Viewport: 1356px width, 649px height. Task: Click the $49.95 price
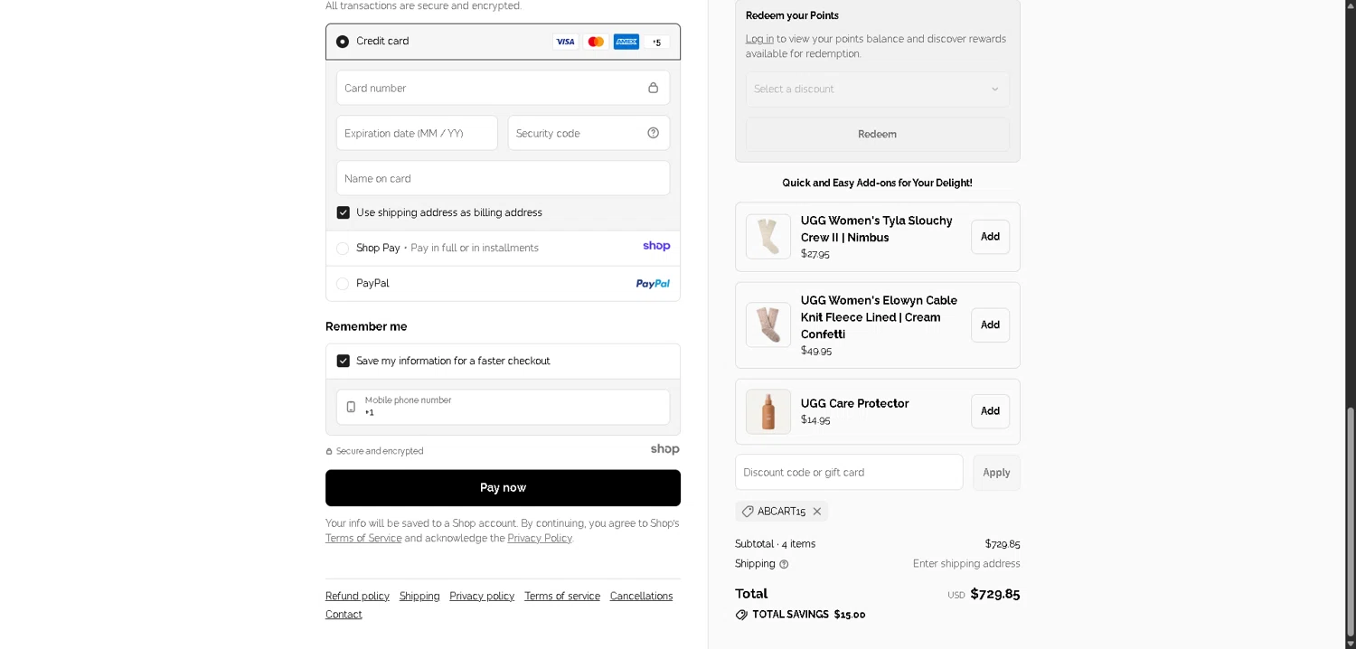[816, 351]
